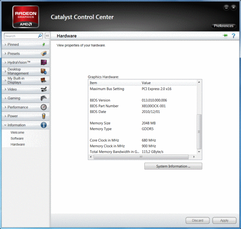
Task: Click the Discard button
Action: pos(197,220)
